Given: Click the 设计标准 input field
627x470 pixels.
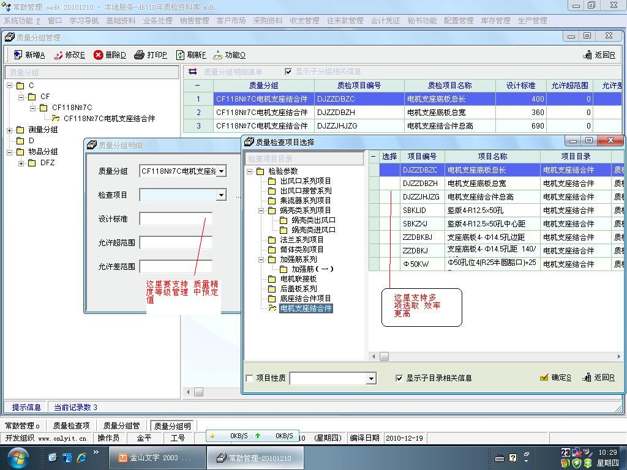Looking at the screenshot, I should 176,218.
